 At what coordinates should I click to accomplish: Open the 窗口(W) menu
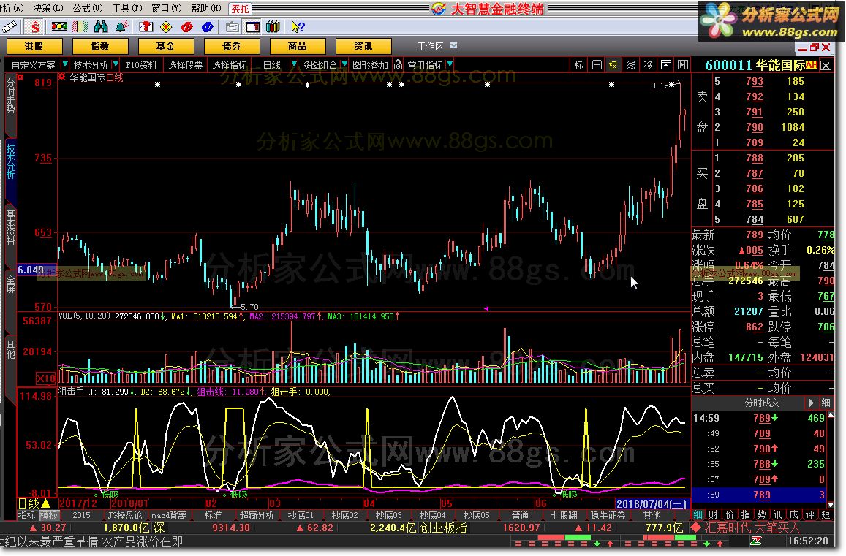[x=167, y=8]
